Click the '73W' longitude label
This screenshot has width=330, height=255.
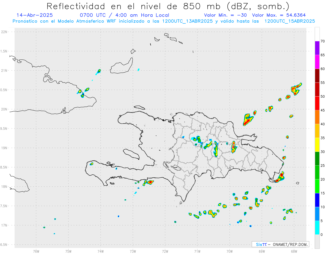[x=133, y=251]
